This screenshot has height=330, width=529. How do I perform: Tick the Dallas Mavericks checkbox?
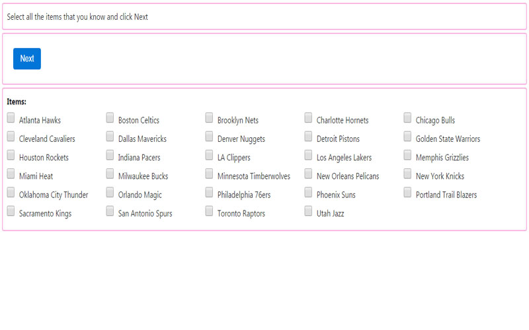(110, 137)
